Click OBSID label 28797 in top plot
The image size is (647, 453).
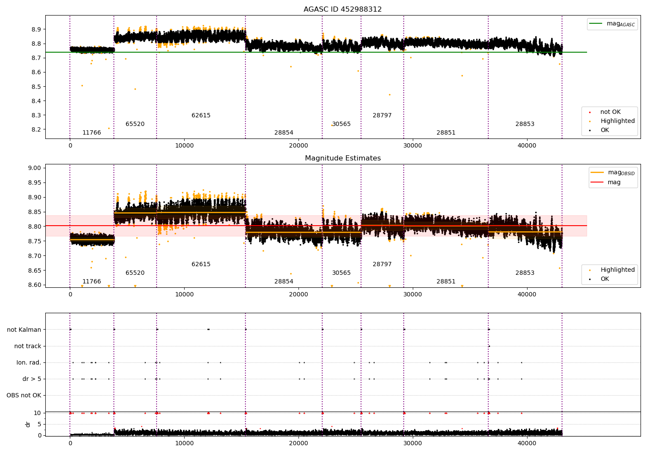click(382, 116)
